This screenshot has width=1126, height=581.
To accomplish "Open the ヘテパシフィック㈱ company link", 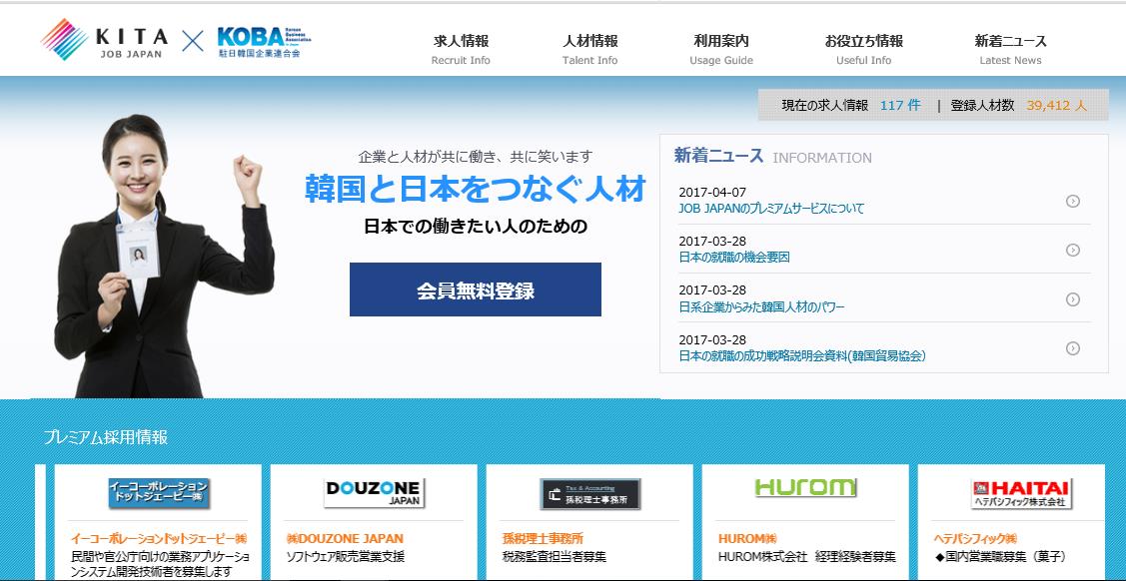I will pyautogui.click(x=975, y=538).
